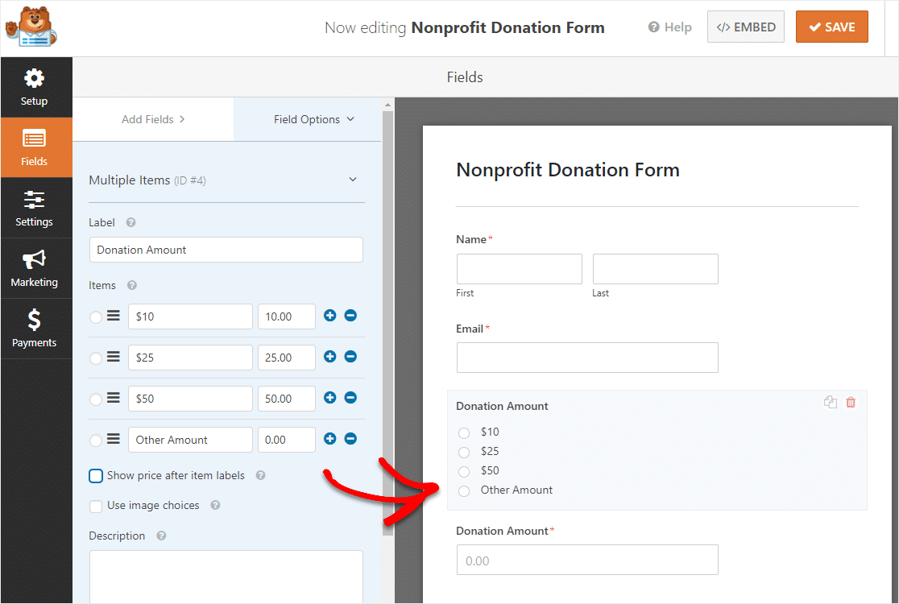Screen dimensions: 899x604
Task: Duplicate the Donation Amount field in preview
Action: pyautogui.click(x=831, y=403)
